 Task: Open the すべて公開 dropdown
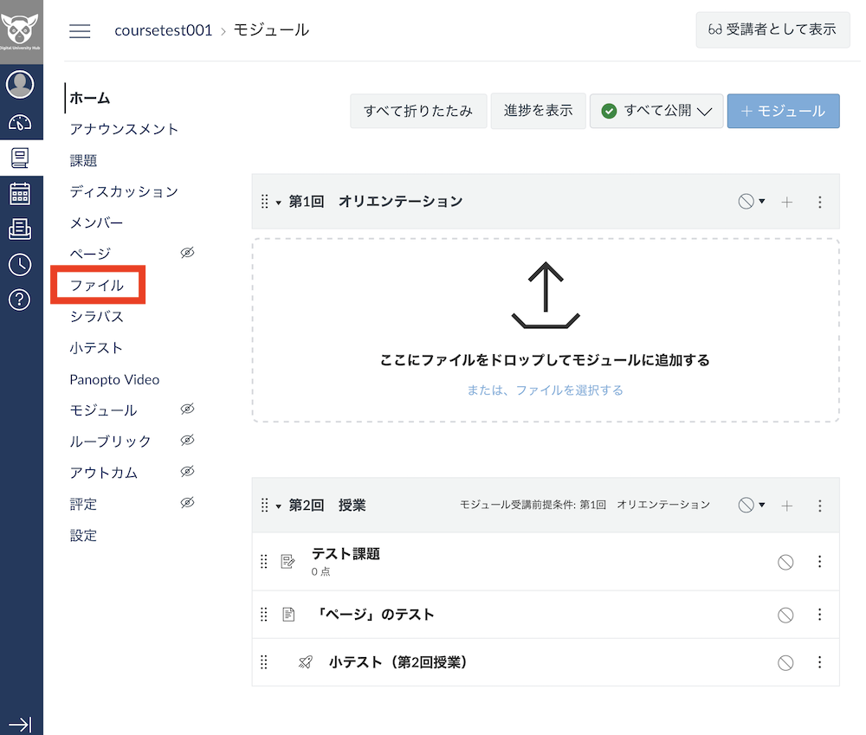tap(656, 111)
